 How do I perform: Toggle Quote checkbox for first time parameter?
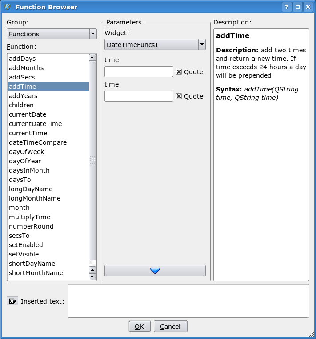click(179, 71)
